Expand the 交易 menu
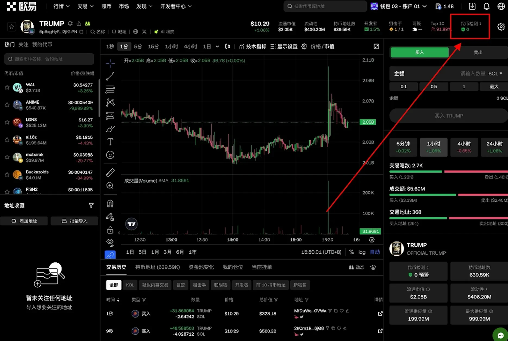508x341 pixels. (85, 6)
